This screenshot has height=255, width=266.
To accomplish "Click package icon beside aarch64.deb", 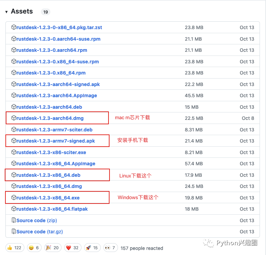I will point(14,107).
